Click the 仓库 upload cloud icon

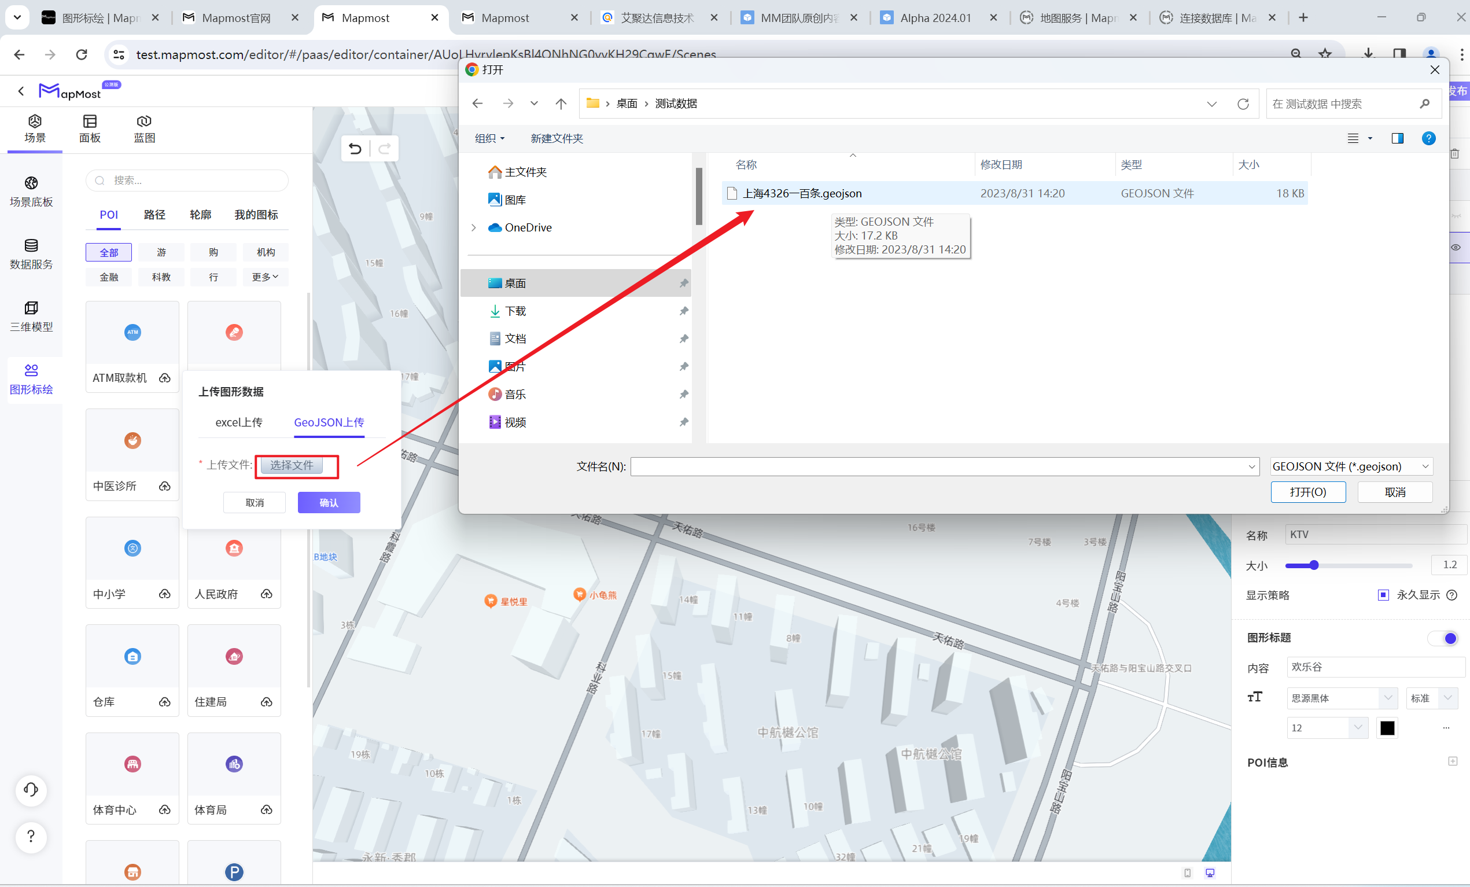[165, 702]
